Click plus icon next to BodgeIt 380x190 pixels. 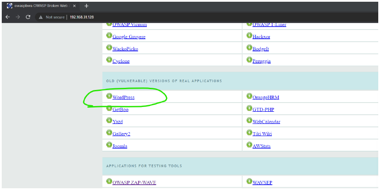249,47
